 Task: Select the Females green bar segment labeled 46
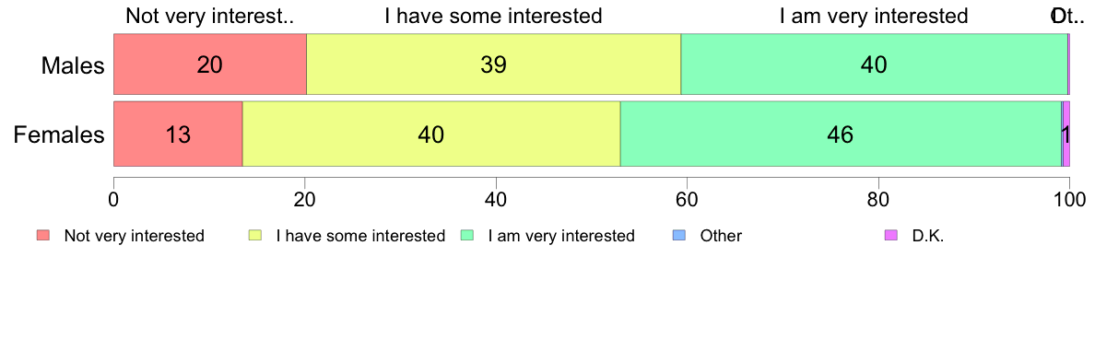point(841,134)
